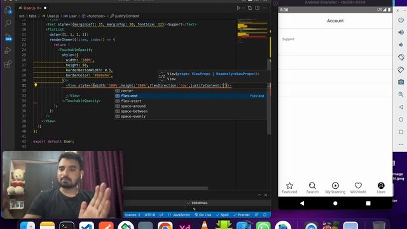Open the Extensions view
The width and height of the screenshot is (407, 229).
tap(8, 64)
